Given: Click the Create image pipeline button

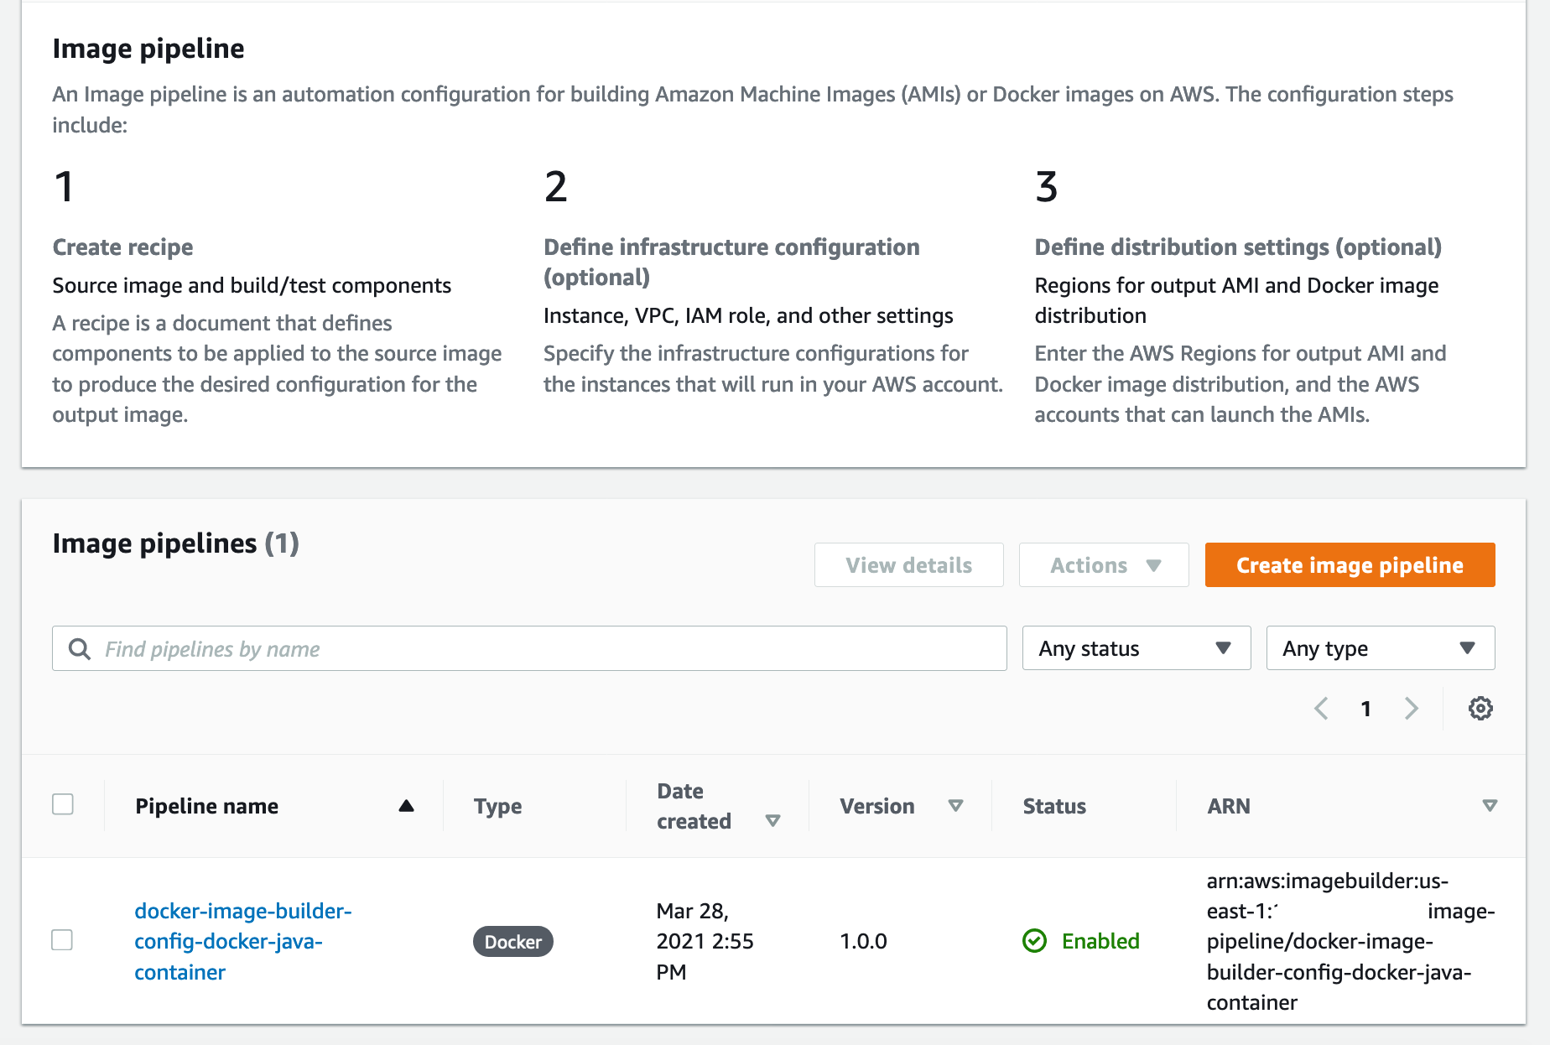Looking at the screenshot, I should 1349,564.
